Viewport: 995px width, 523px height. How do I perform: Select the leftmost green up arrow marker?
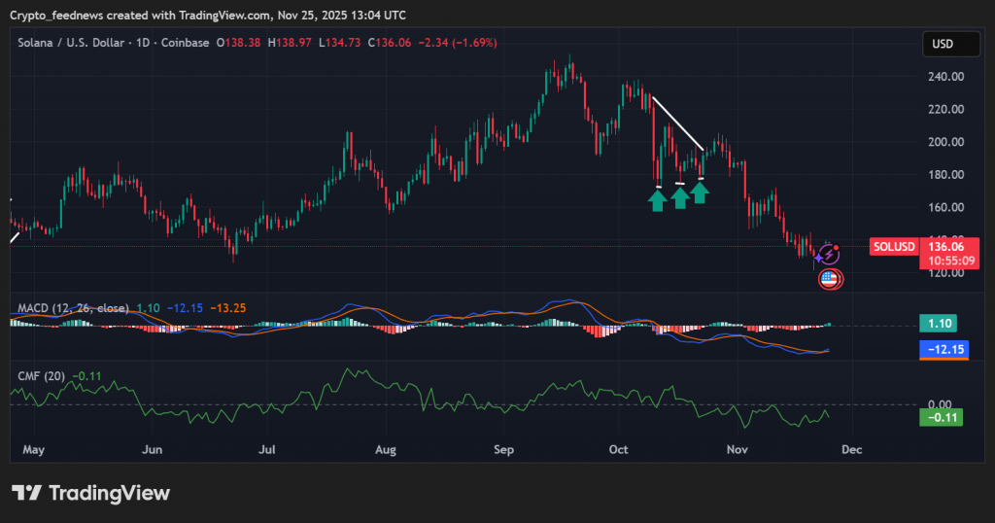point(658,199)
